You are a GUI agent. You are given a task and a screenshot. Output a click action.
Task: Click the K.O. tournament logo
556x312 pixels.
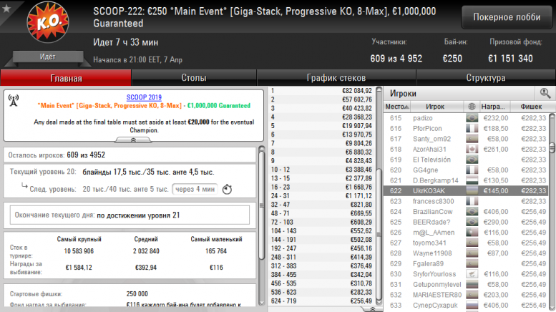(x=48, y=22)
